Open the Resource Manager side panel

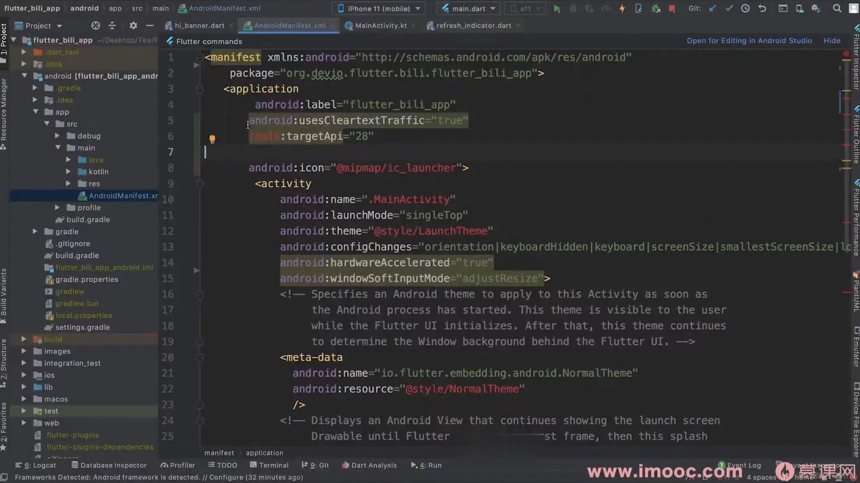point(4,114)
